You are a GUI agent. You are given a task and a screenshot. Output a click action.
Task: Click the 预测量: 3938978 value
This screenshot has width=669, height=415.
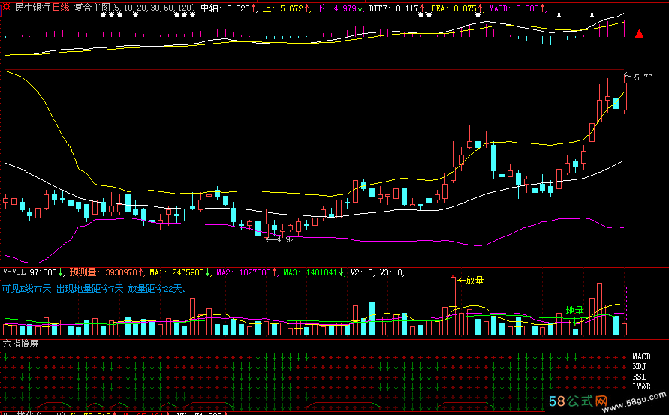click(x=106, y=272)
